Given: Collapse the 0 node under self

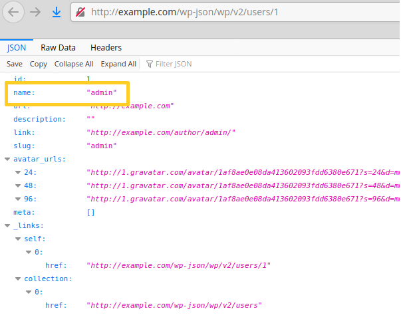Looking at the screenshot, I should (29, 252).
